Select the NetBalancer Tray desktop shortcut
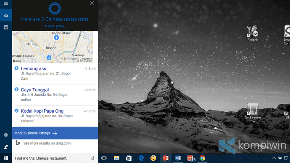The image size is (290, 163). click(x=253, y=113)
